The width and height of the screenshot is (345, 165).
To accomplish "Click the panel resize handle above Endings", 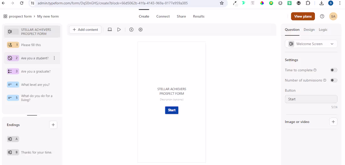I will point(32,115).
